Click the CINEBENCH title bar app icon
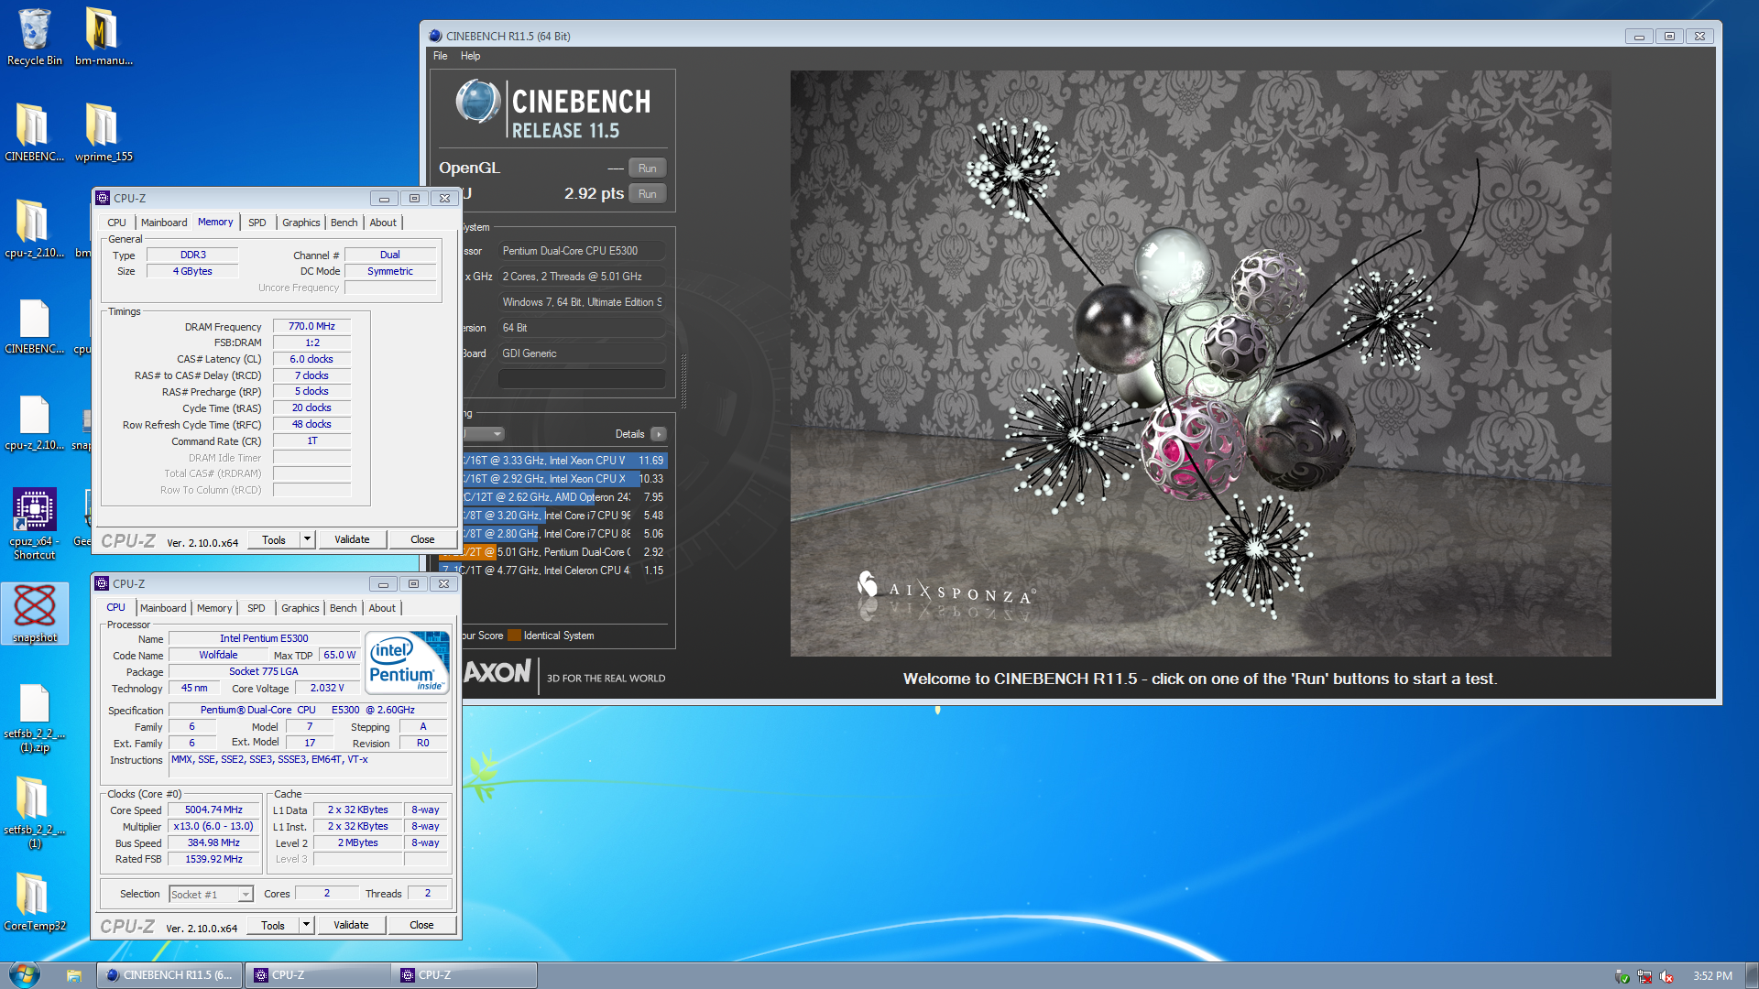The width and height of the screenshot is (1759, 989). coord(436,36)
